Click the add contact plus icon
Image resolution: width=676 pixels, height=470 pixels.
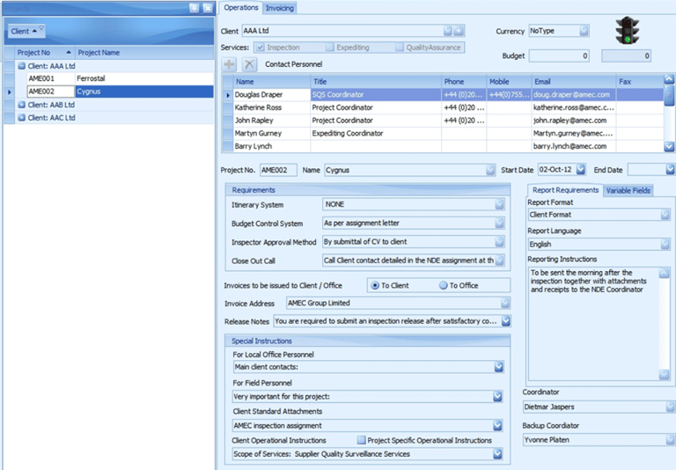[229, 64]
